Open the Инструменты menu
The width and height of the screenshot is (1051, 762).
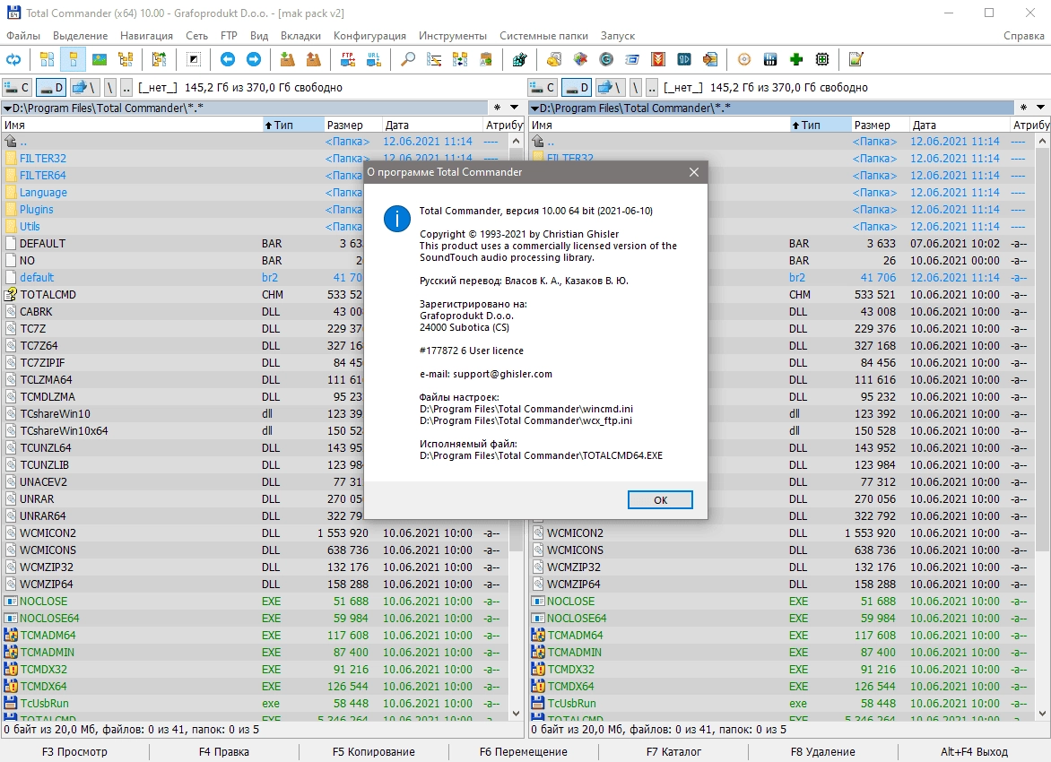pos(453,36)
